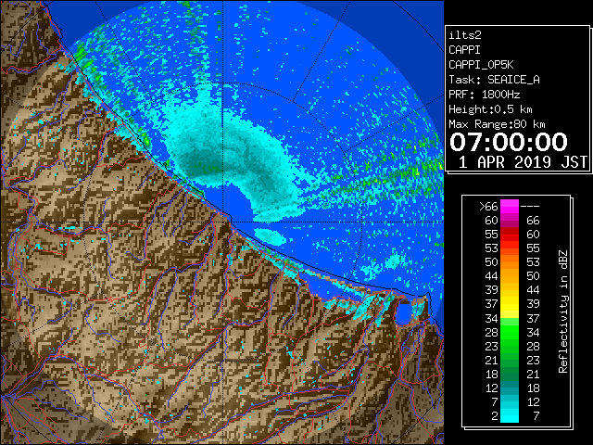The width and height of the screenshot is (593, 445).
Task: Select the 'CAPPI' product line
Action: click(x=464, y=50)
